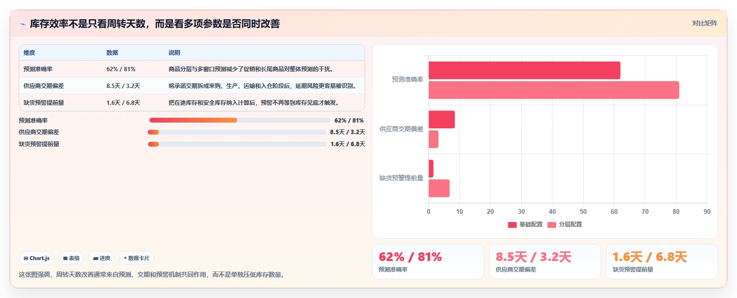
Task: Click the 供应商交期偏差 progress bar
Action: click(237, 132)
